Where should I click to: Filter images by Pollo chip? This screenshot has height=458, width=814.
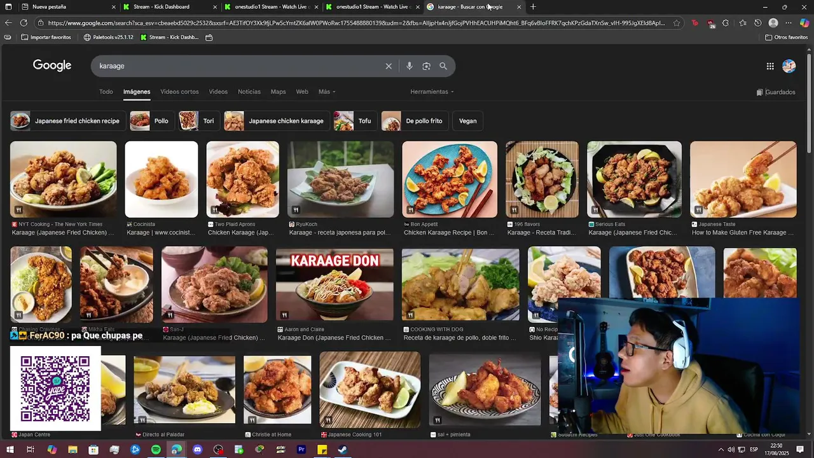151,121
